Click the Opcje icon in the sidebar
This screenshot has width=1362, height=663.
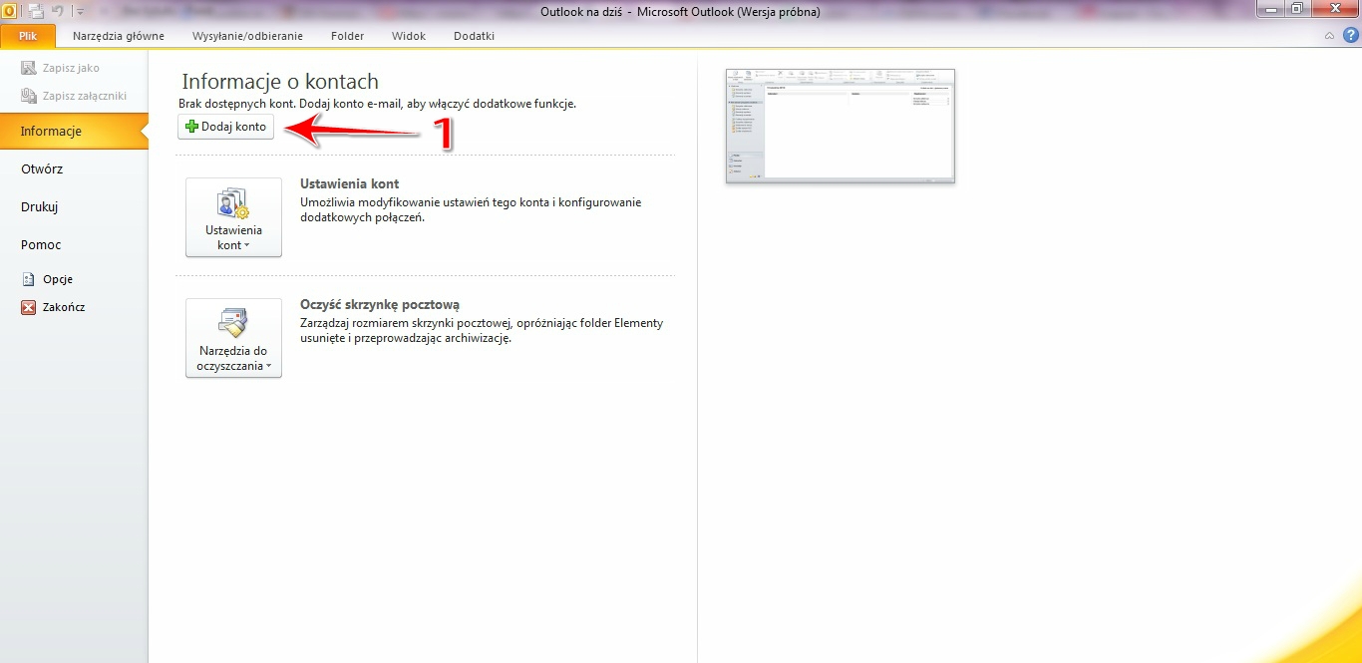29,280
